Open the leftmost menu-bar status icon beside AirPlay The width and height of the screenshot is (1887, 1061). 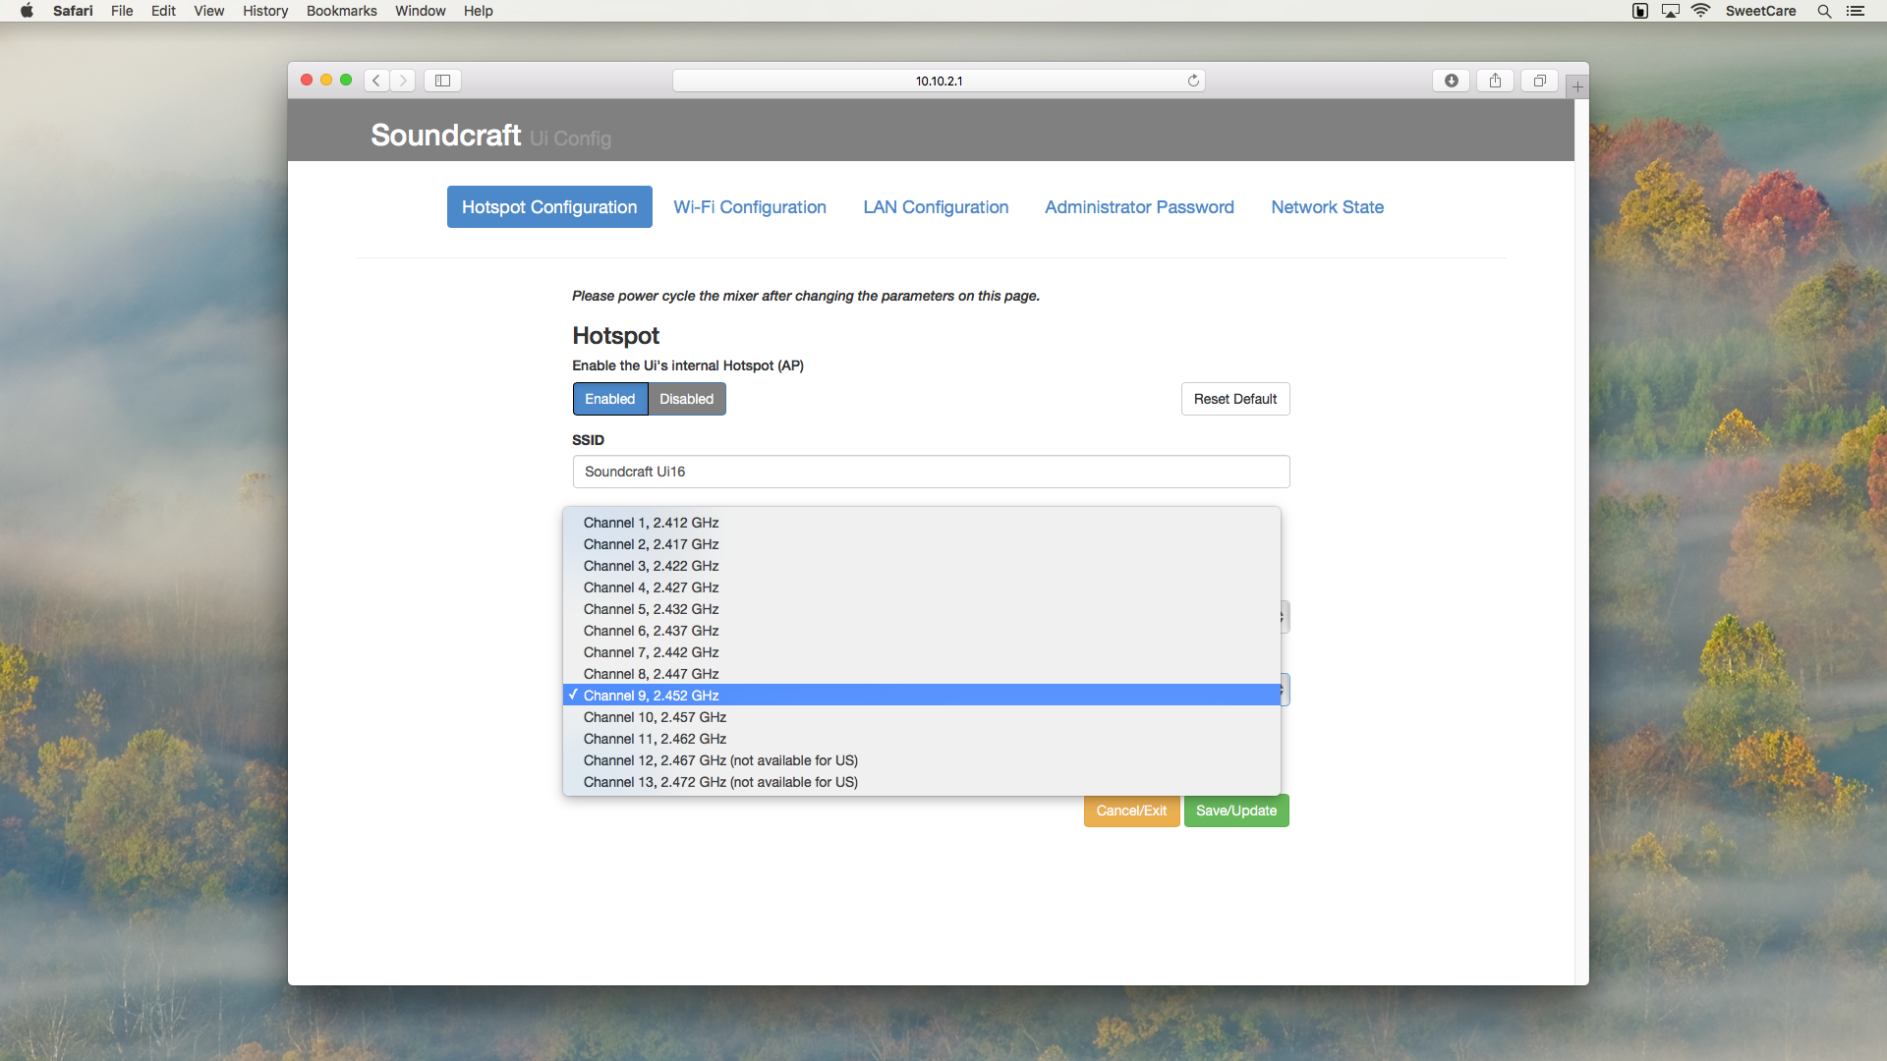point(1640,11)
